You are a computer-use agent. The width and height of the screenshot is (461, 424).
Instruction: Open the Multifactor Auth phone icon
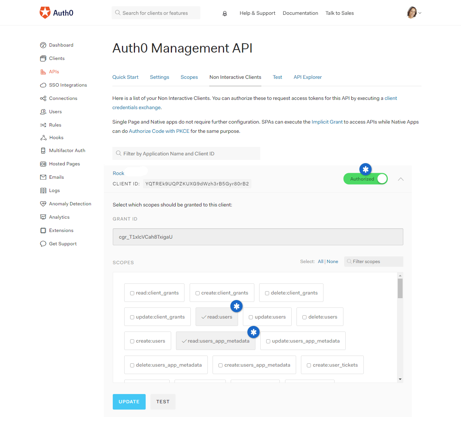pyautogui.click(x=43, y=151)
